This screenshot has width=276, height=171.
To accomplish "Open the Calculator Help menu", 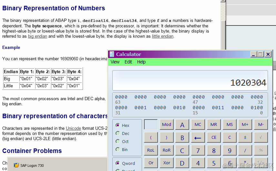I will (x=141, y=62).
